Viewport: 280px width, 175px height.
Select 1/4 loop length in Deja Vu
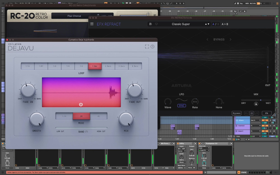point(68,66)
